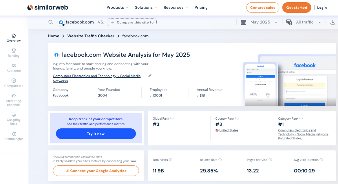Click the Category Rank value #1
This screenshot has width=338, height=184.
[x=281, y=124]
